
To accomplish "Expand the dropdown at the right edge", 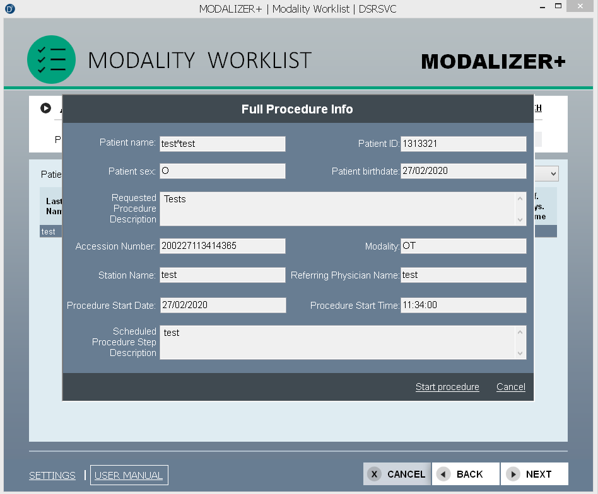I will click(552, 174).
